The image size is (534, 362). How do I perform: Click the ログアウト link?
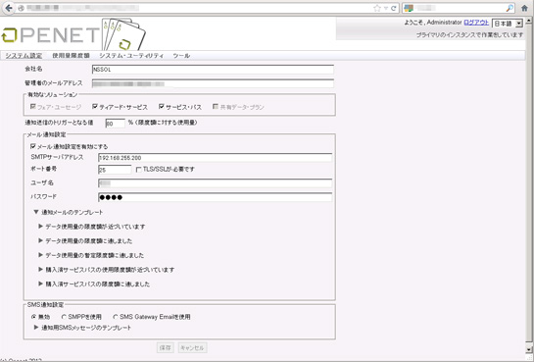476,23
